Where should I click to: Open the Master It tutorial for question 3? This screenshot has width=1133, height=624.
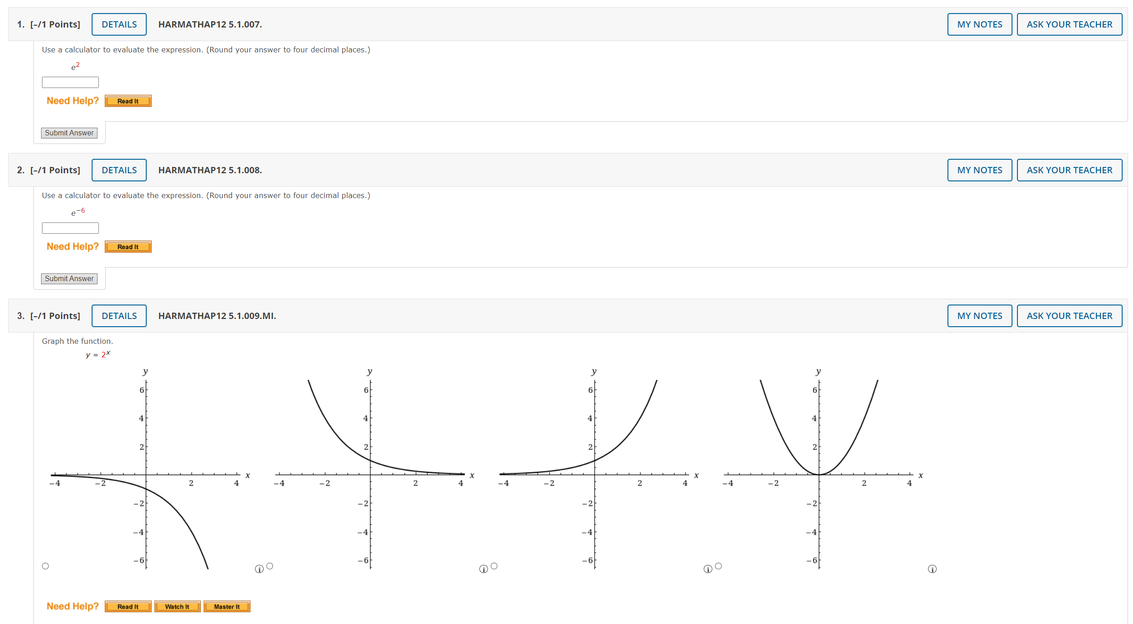pyautogui.click(x=227, y=606)
